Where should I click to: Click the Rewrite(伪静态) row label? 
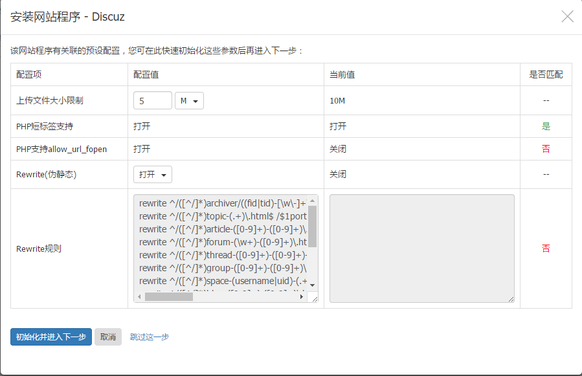47,175
